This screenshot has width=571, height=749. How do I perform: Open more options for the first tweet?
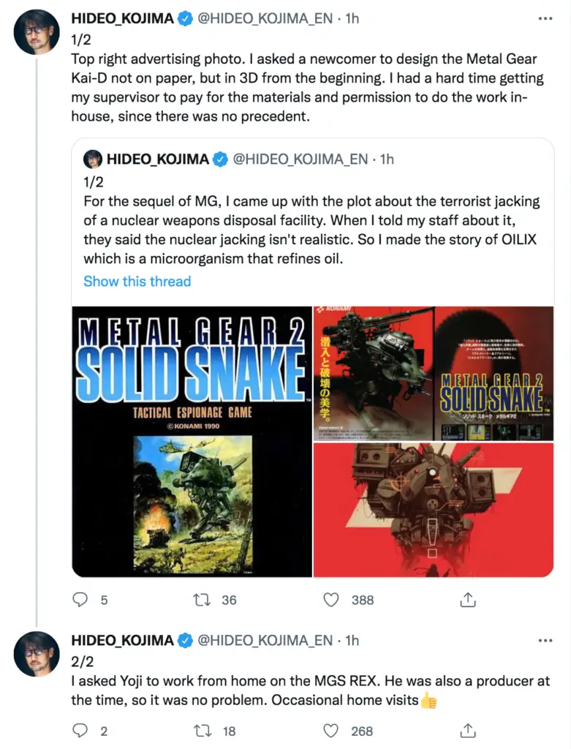coord(545,20)
